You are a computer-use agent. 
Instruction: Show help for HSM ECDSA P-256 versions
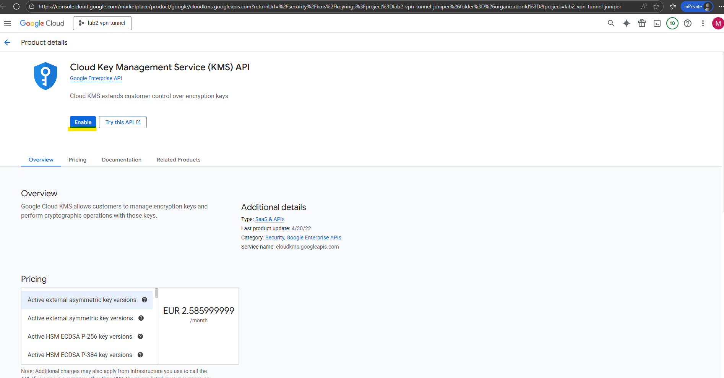(140, 336)
